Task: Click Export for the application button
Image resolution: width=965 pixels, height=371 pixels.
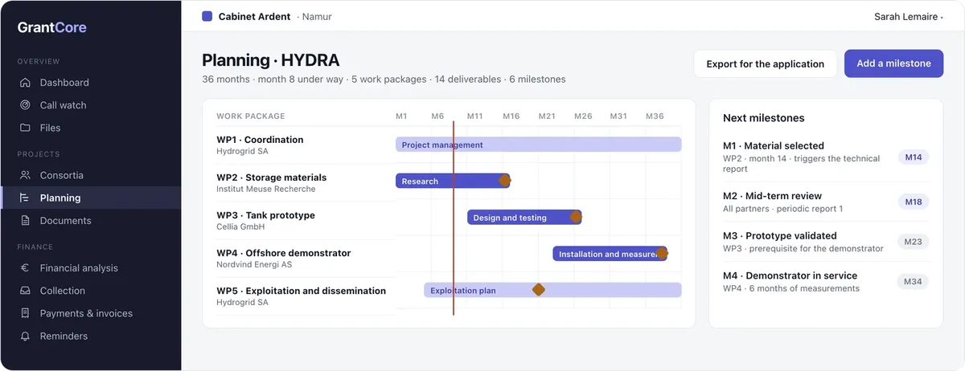Action: (766, 63)
